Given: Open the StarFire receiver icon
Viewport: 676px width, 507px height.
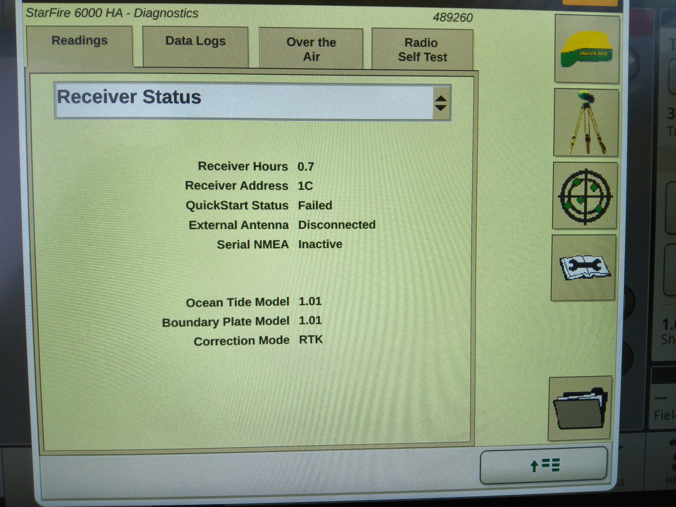Looking at the screenshot, I should (x=587, y=49).
